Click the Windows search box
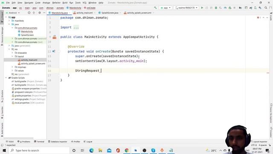Image resolution: width=273 pixels, height=154 pixels. coord(39,150)
